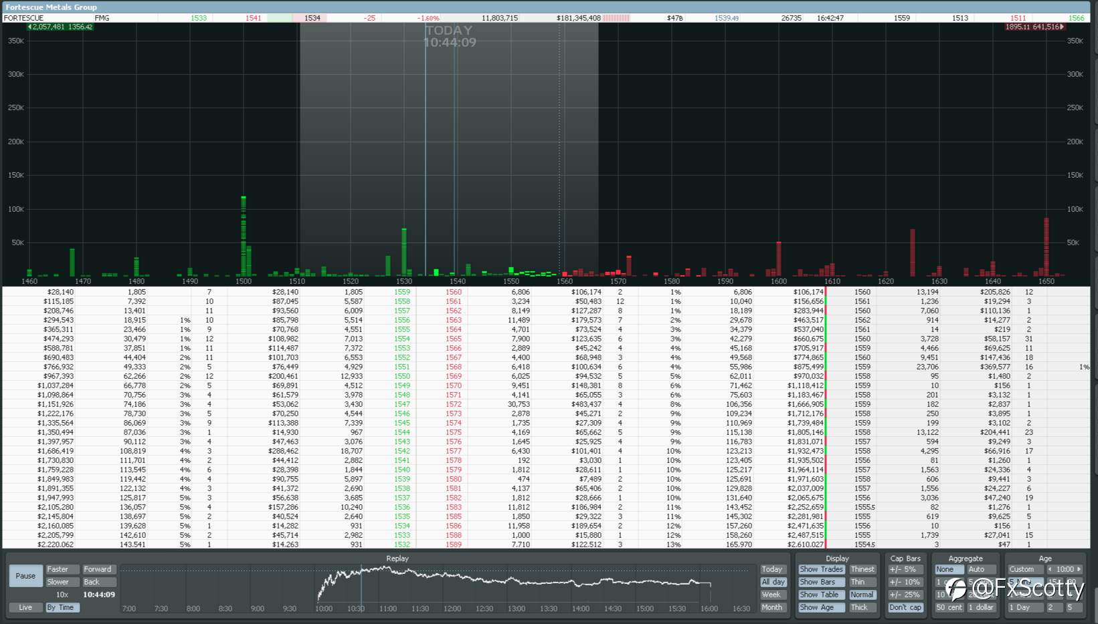Click the cumulative bid total $2,220,062

coord(56,544)
